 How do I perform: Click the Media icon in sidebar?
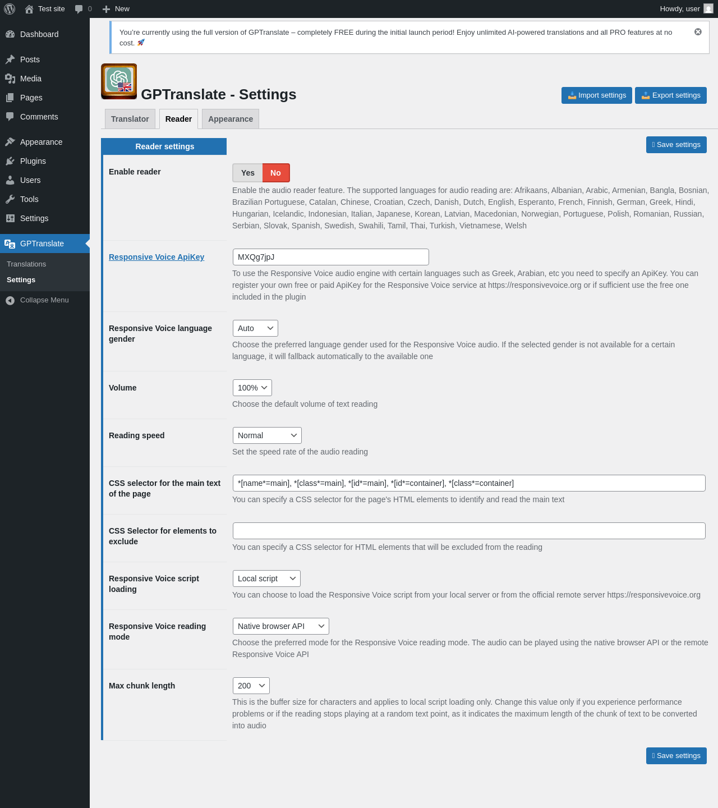[10, 79]
